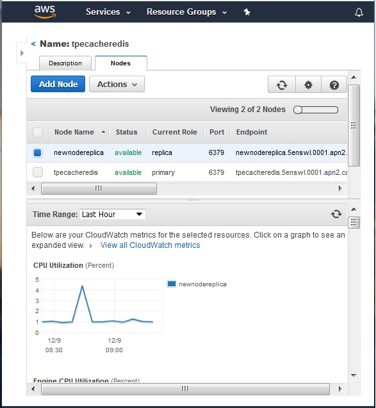Open View all CloudWatch metrics link
This screenshot has width=376, height=408.
[150, 245]
